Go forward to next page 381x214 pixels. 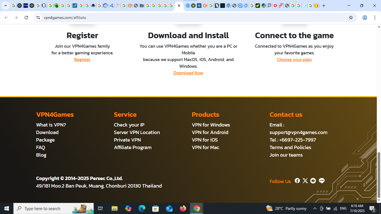click(x=16, y=18)
